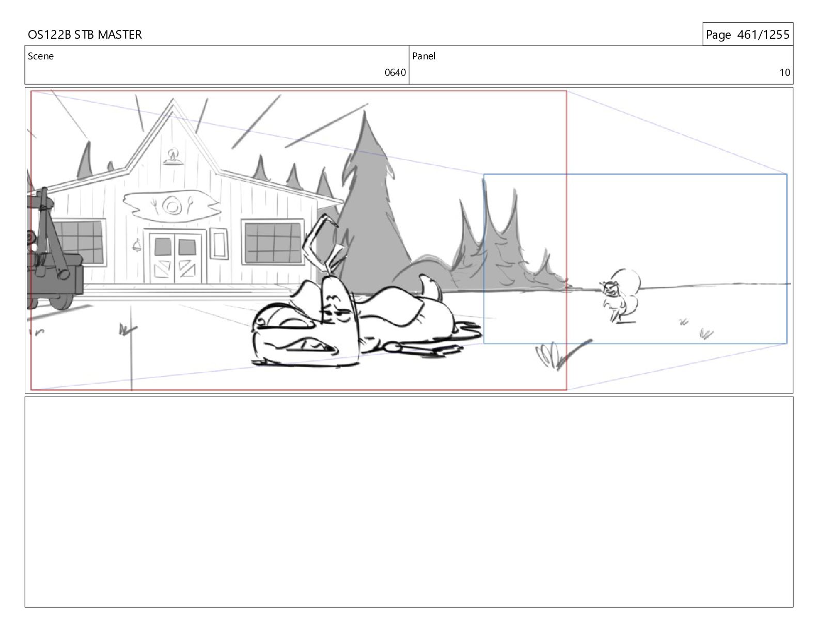Viewport: 818px width, 632px height.
Task: Select panel number 10
Action: click(784, 73)
